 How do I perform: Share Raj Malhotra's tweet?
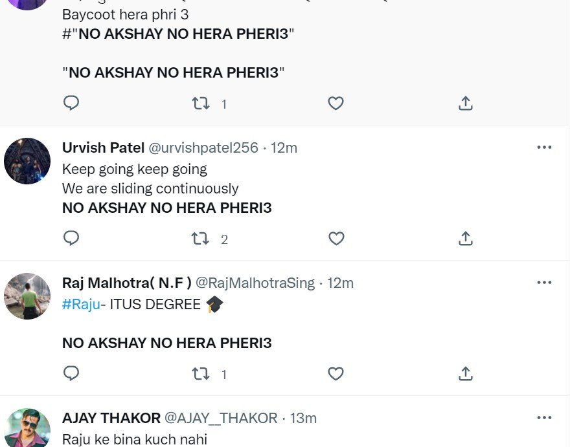click(465, 374)
